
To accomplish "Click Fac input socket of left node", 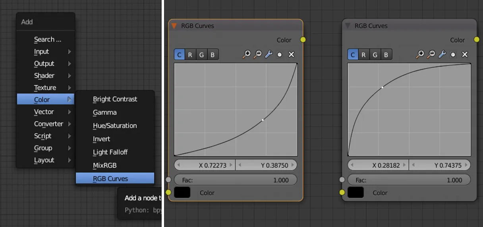I will [168, 180].
